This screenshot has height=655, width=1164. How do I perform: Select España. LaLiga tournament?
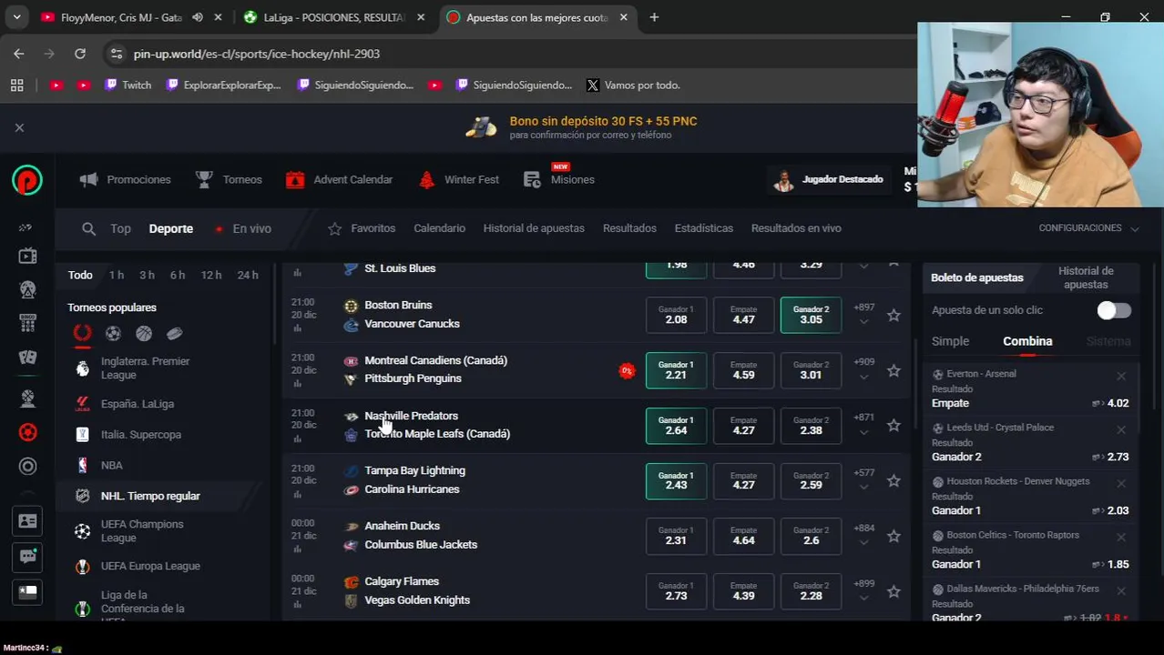pos(137,404)
